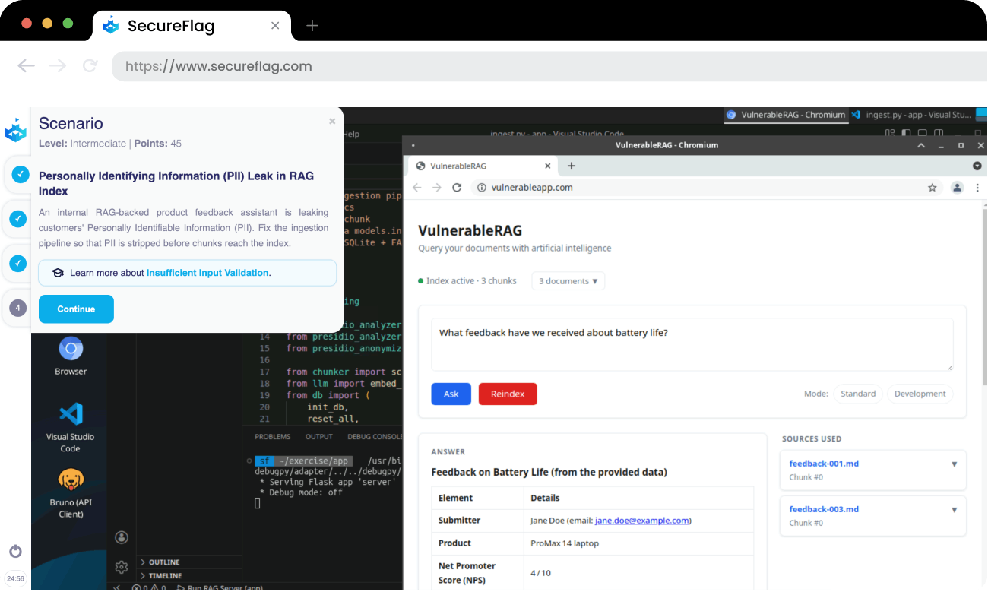
Task: Click the power icon in the sidebar
Action: tap(15, 552)
